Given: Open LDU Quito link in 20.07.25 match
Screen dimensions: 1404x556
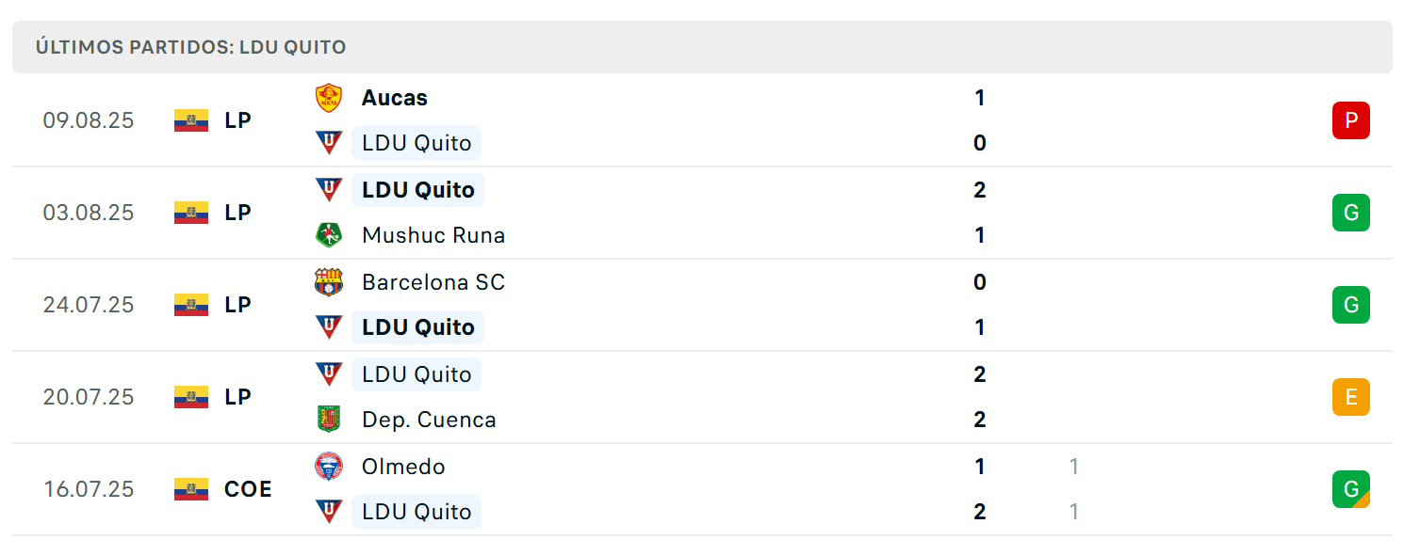Looking at the screenshot, I should pyautogui.click(x=416, y=374).
